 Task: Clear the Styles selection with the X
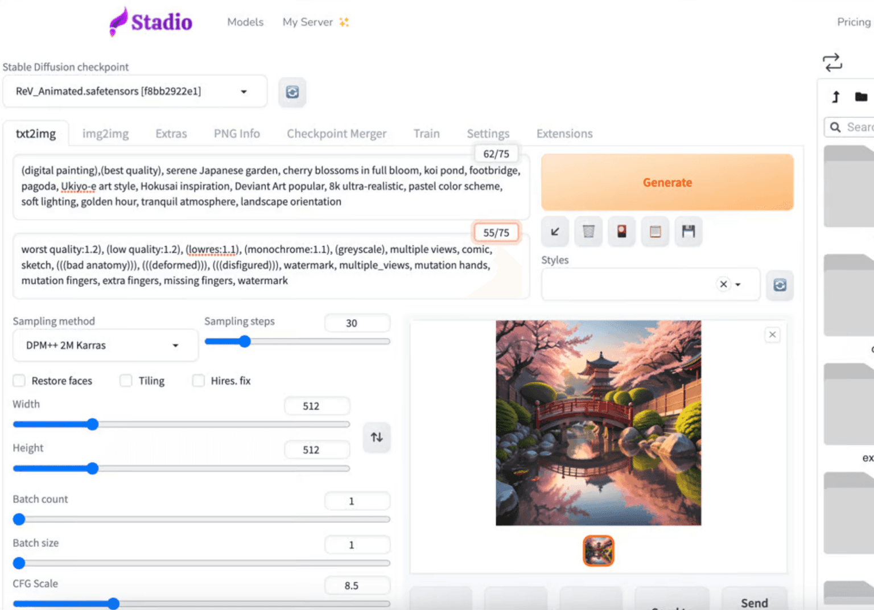click(x=723, y=284)
